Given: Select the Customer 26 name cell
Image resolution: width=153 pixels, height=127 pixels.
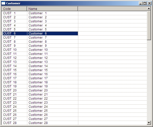Looking at the screenshot, I should point(53,115).
